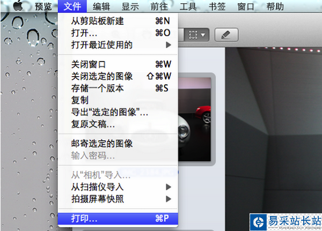Select the car image thumbnail in sidebar
Viewport: 322px width, 231px height.
click(194, 119)
